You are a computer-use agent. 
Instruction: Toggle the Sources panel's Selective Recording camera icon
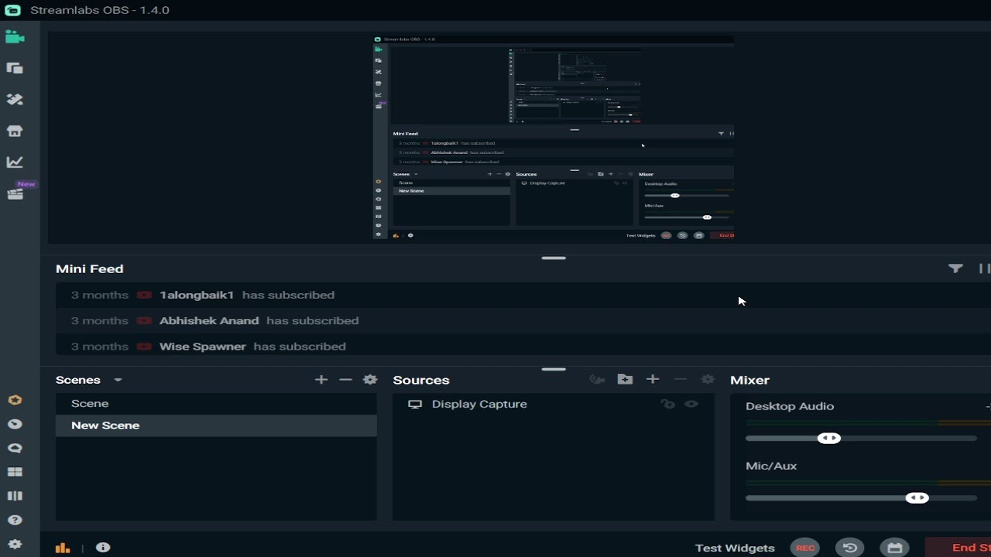tap(597, 379)
